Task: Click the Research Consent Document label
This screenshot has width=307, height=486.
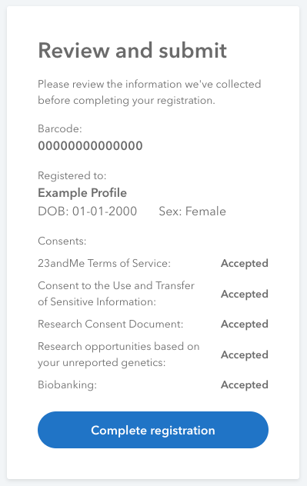Action: [111, 324]
